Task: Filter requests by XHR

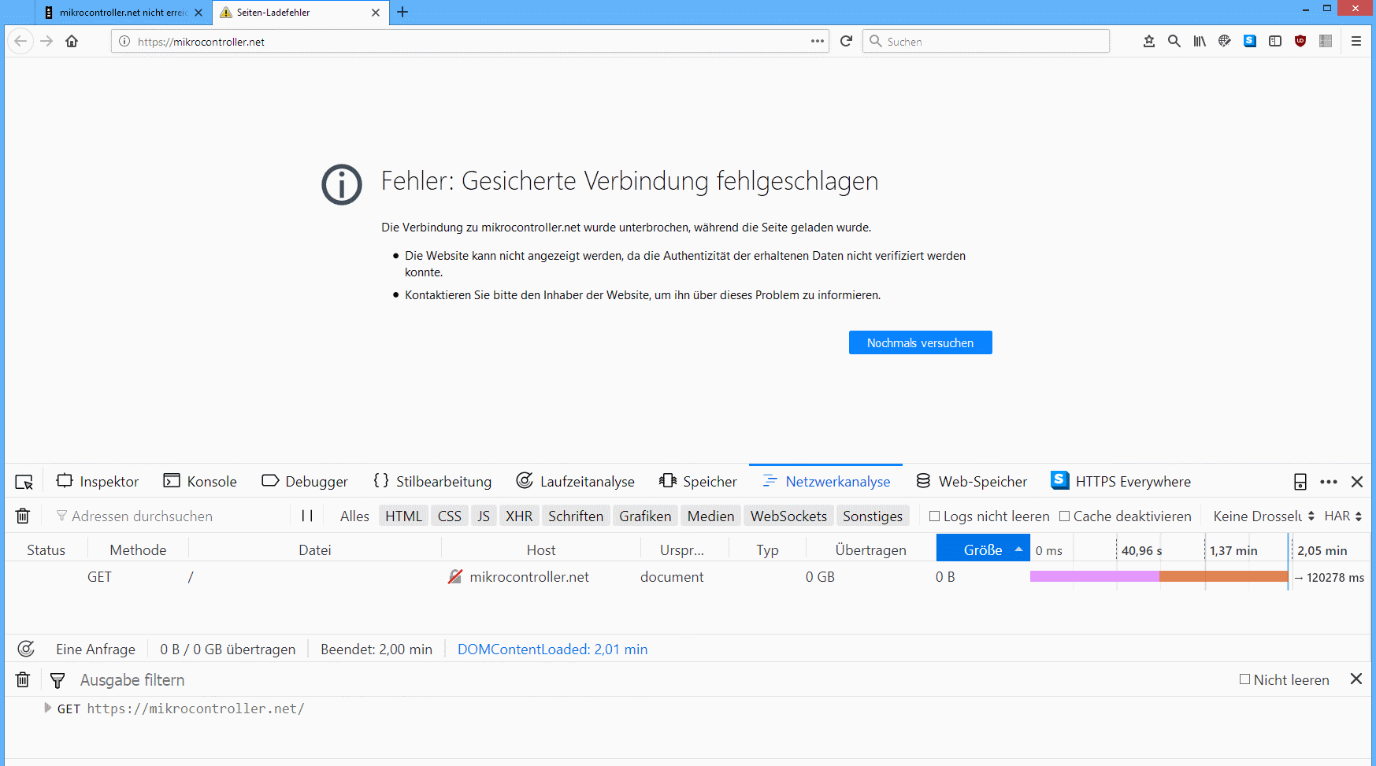Action: click(519, 516)
